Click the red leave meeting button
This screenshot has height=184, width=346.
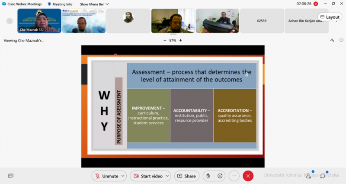click(248, 176)
